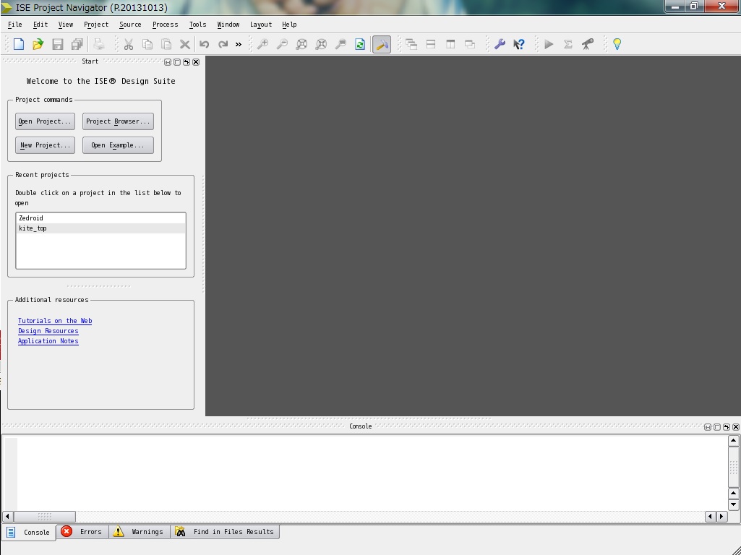
Task: Open the Source menu
Action: click(x=130, y=25)
